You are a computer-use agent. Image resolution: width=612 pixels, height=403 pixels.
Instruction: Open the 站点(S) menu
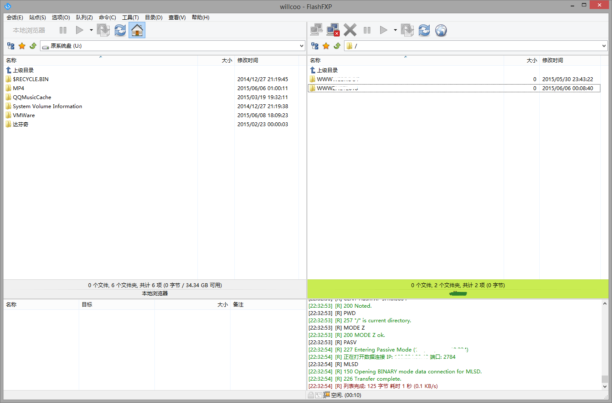pyautogui.click(x=37, y=17)
